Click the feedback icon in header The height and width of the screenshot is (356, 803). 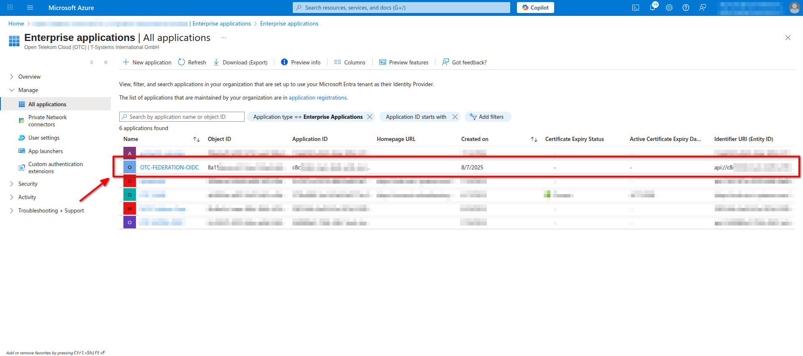coord(703,8)
